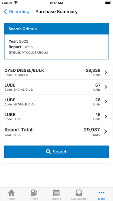Select the Report Total 29,937 units row
Image resolution: width=113 pixels, height=201 pixels.
[56, 132]
